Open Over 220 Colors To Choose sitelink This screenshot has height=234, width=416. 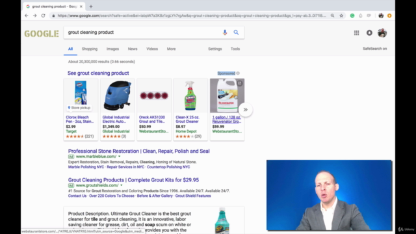(x=112, y=196)
